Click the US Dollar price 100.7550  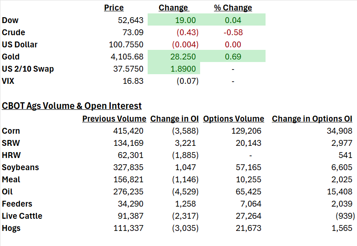point(126,44)
